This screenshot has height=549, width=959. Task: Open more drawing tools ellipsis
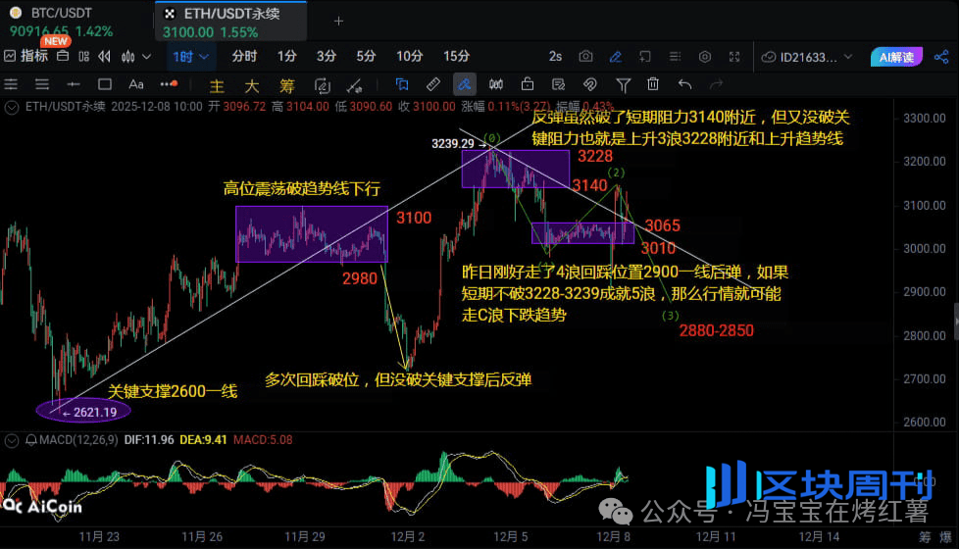coord(169,83)
